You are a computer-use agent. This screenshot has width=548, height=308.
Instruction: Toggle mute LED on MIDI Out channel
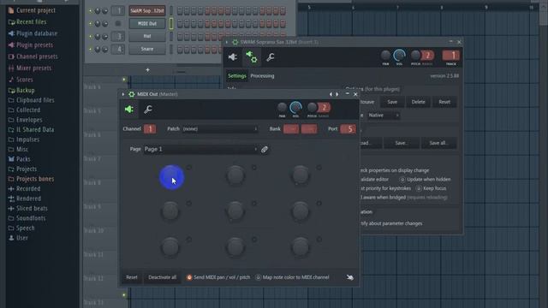(x=91, y=24)
